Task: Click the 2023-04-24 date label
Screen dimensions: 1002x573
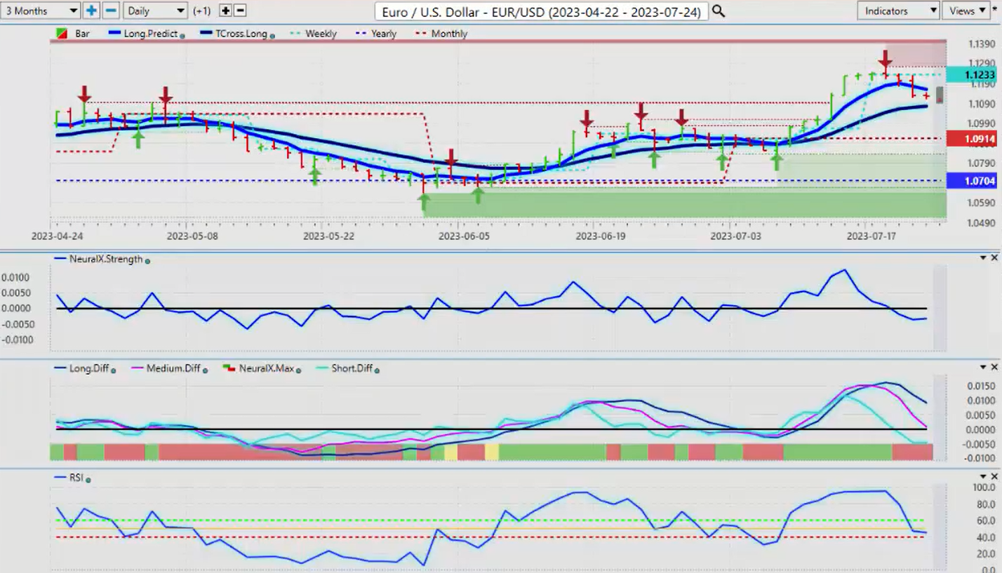Action: point(58,236)
